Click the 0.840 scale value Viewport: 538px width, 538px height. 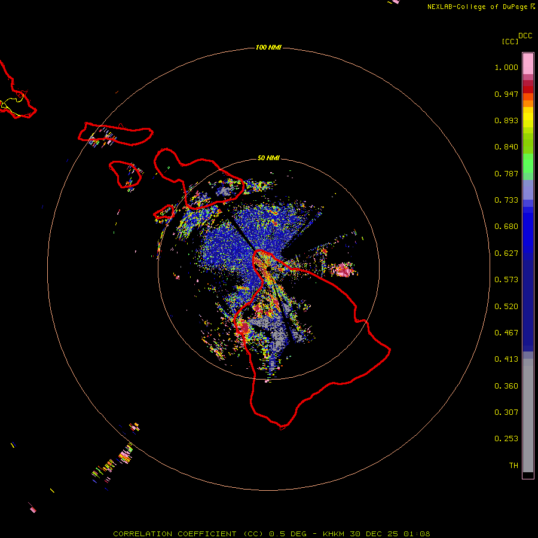[x=506, y=147]
